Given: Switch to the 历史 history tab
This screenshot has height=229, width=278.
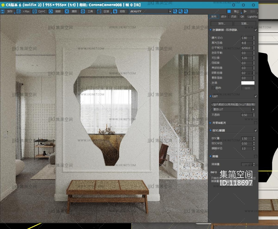Looking at the screenshot, I should [234, 17].
